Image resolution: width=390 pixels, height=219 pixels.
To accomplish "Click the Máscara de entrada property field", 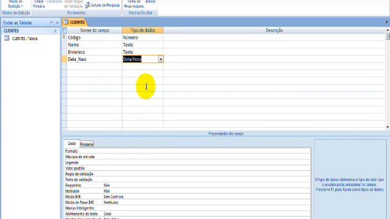I will click(x=207, y=157).
